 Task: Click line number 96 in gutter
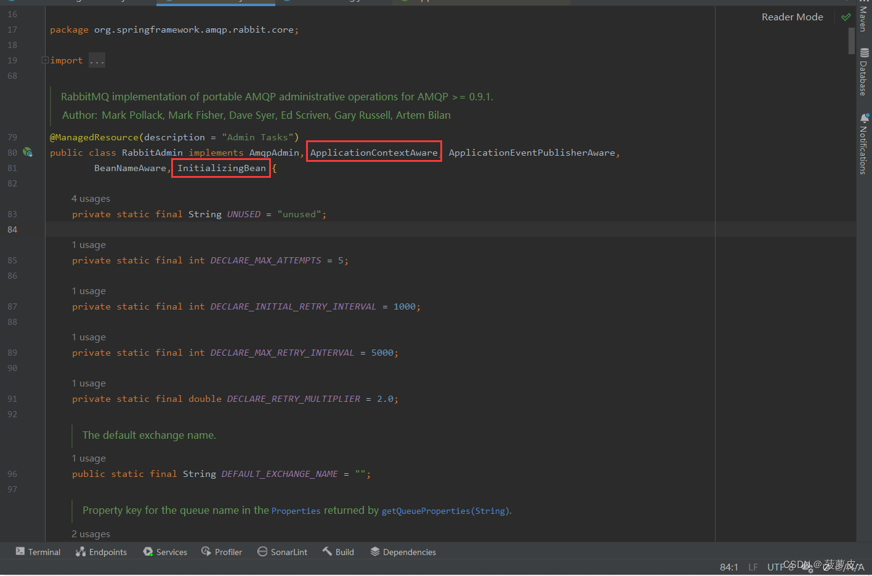coord(12,474)
